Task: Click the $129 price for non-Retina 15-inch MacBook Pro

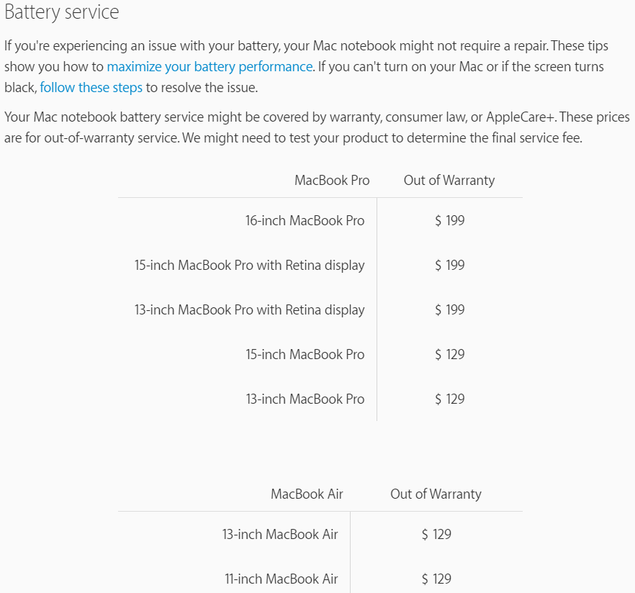Action: [450, 354]
